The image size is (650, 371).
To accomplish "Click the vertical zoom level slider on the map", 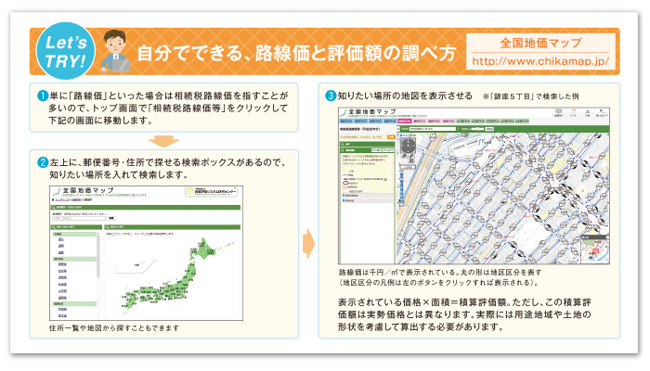I will tap(402, 186).
